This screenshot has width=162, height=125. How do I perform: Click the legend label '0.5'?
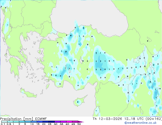coord(9,124)
